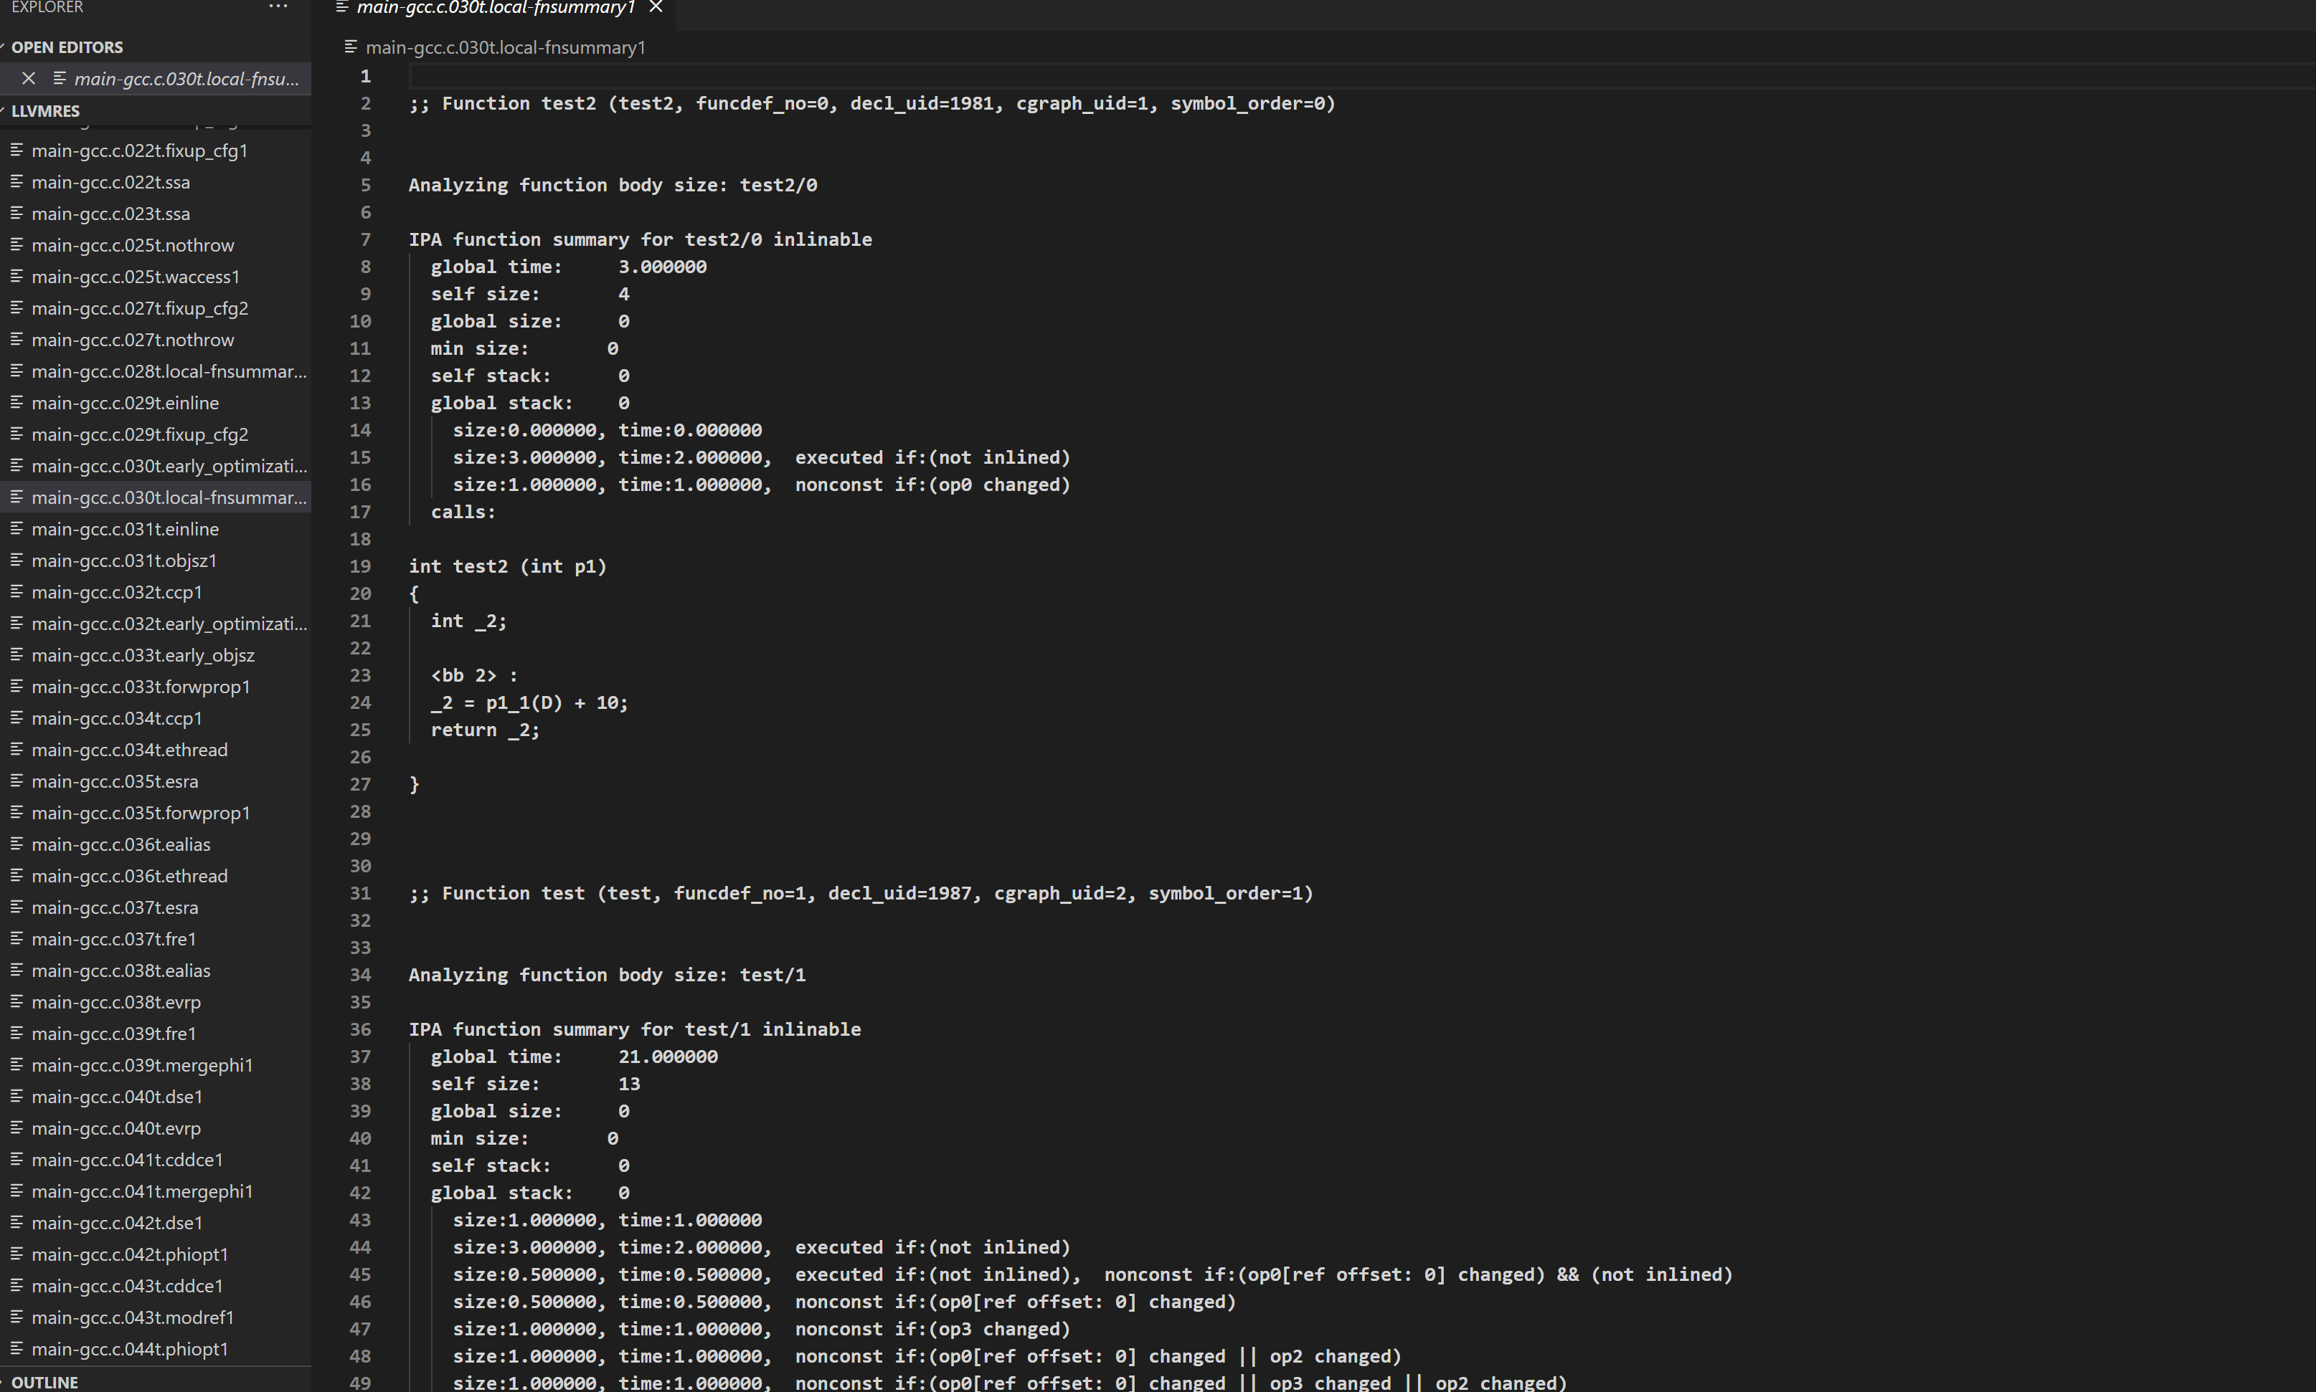Open main-gcc.c.025t.nothrow in the explorer
This screenshot has width=2316, height=1392.
132,246
